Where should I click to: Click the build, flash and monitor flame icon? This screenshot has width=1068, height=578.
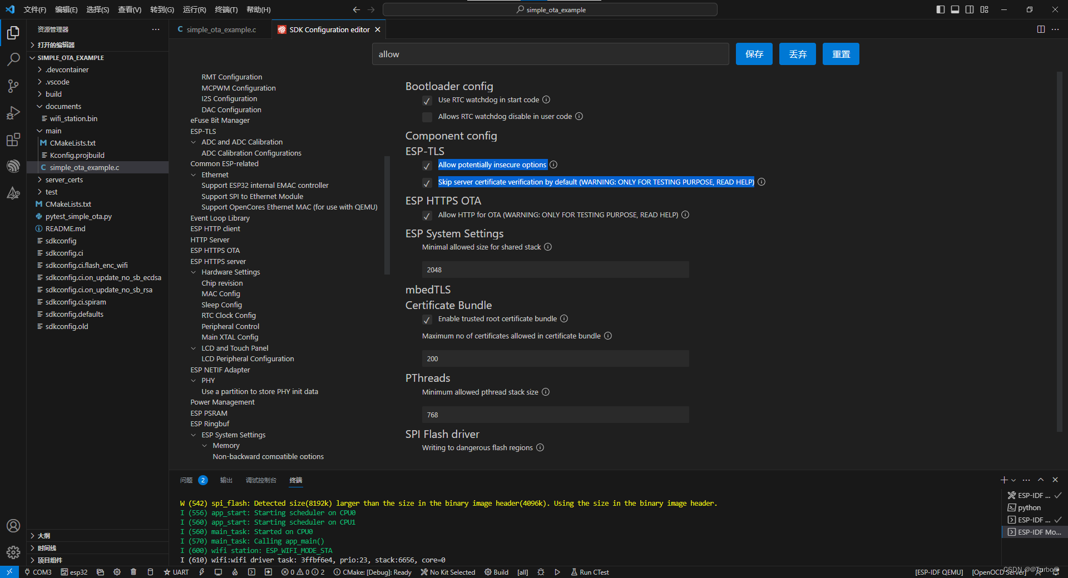[235, 572]
